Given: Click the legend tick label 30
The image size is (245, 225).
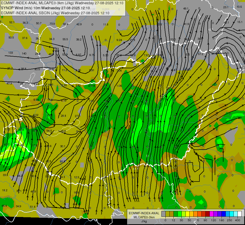Looking at the screenshot, I should [x=181, y=220].
